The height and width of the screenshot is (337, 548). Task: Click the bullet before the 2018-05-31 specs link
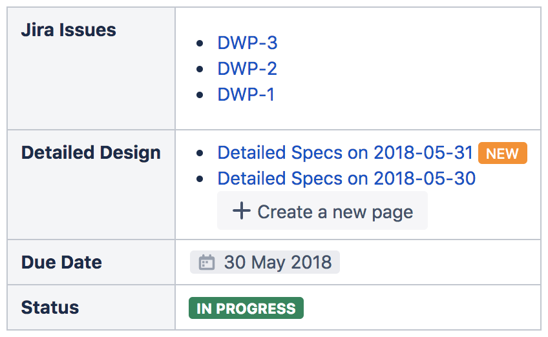tap(200, 154)
